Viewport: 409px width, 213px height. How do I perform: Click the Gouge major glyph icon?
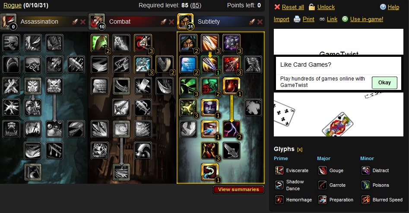[x=322, y=171]
